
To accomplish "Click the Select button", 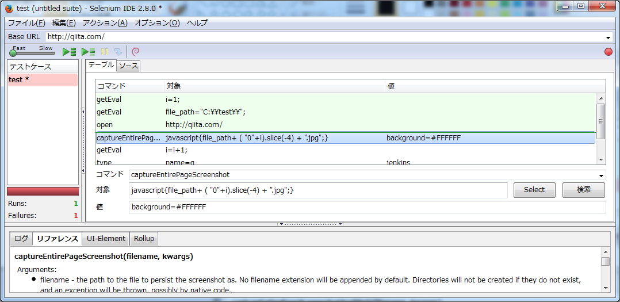I will (534, 190).
